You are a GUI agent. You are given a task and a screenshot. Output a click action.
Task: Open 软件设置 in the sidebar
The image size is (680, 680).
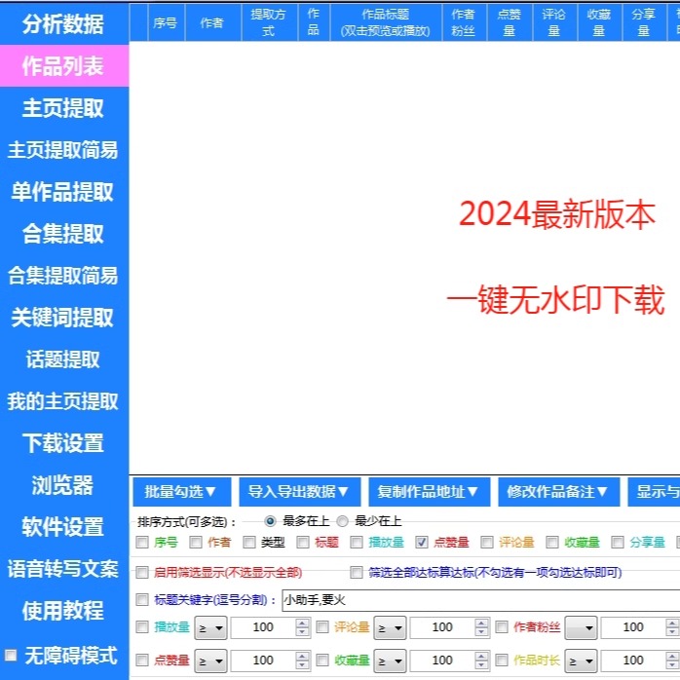[63, 527]
